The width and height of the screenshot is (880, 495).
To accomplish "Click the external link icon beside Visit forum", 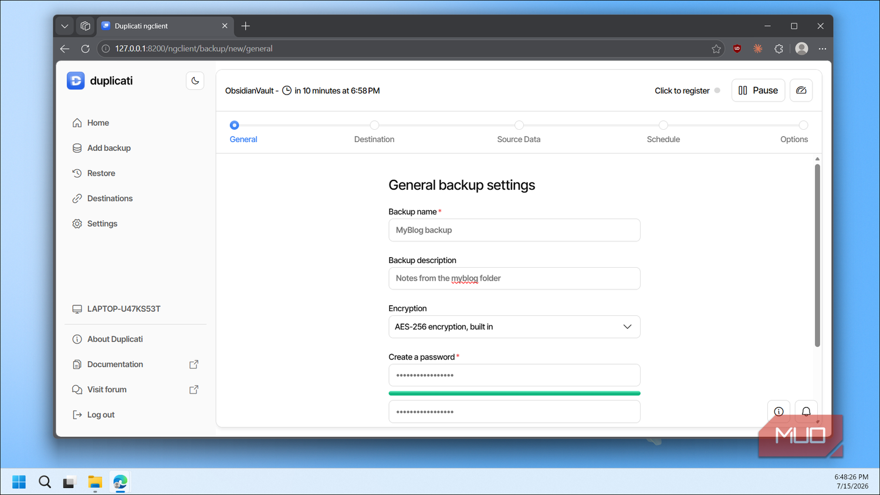I will click(x=194, y=390).
